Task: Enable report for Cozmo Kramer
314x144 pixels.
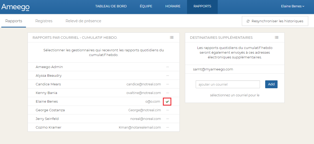Action: pos(167,128)
